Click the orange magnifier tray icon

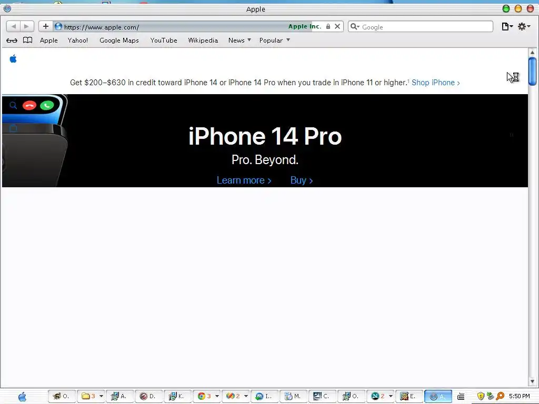[500, 397]
